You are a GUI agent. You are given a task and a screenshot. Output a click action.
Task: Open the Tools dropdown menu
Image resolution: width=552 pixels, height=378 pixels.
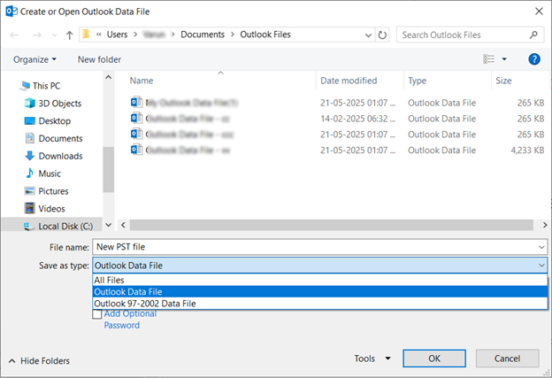(x=372, y=359)
